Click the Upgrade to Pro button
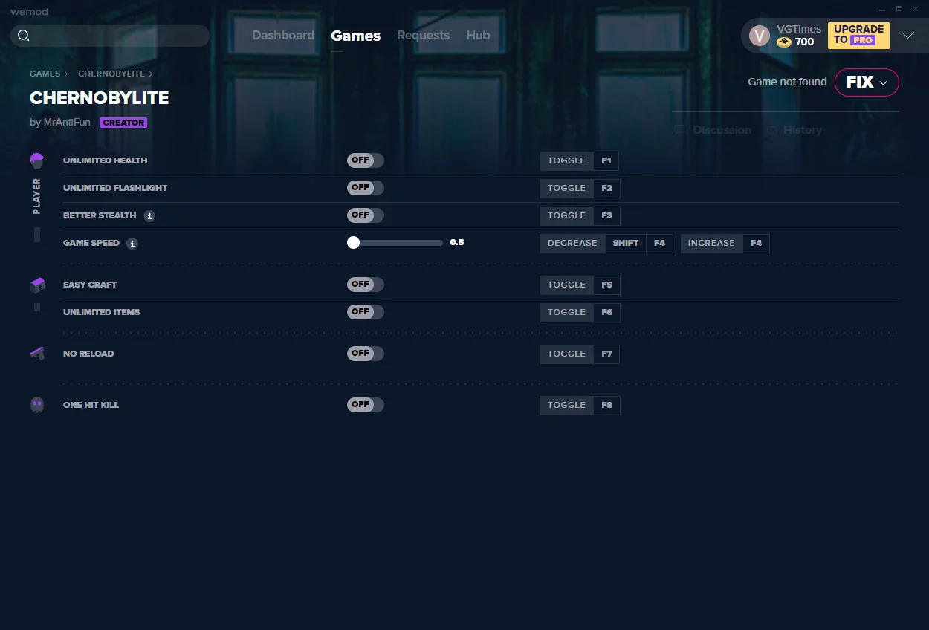Viewport: 929px width, 630px height. [858, 35]
